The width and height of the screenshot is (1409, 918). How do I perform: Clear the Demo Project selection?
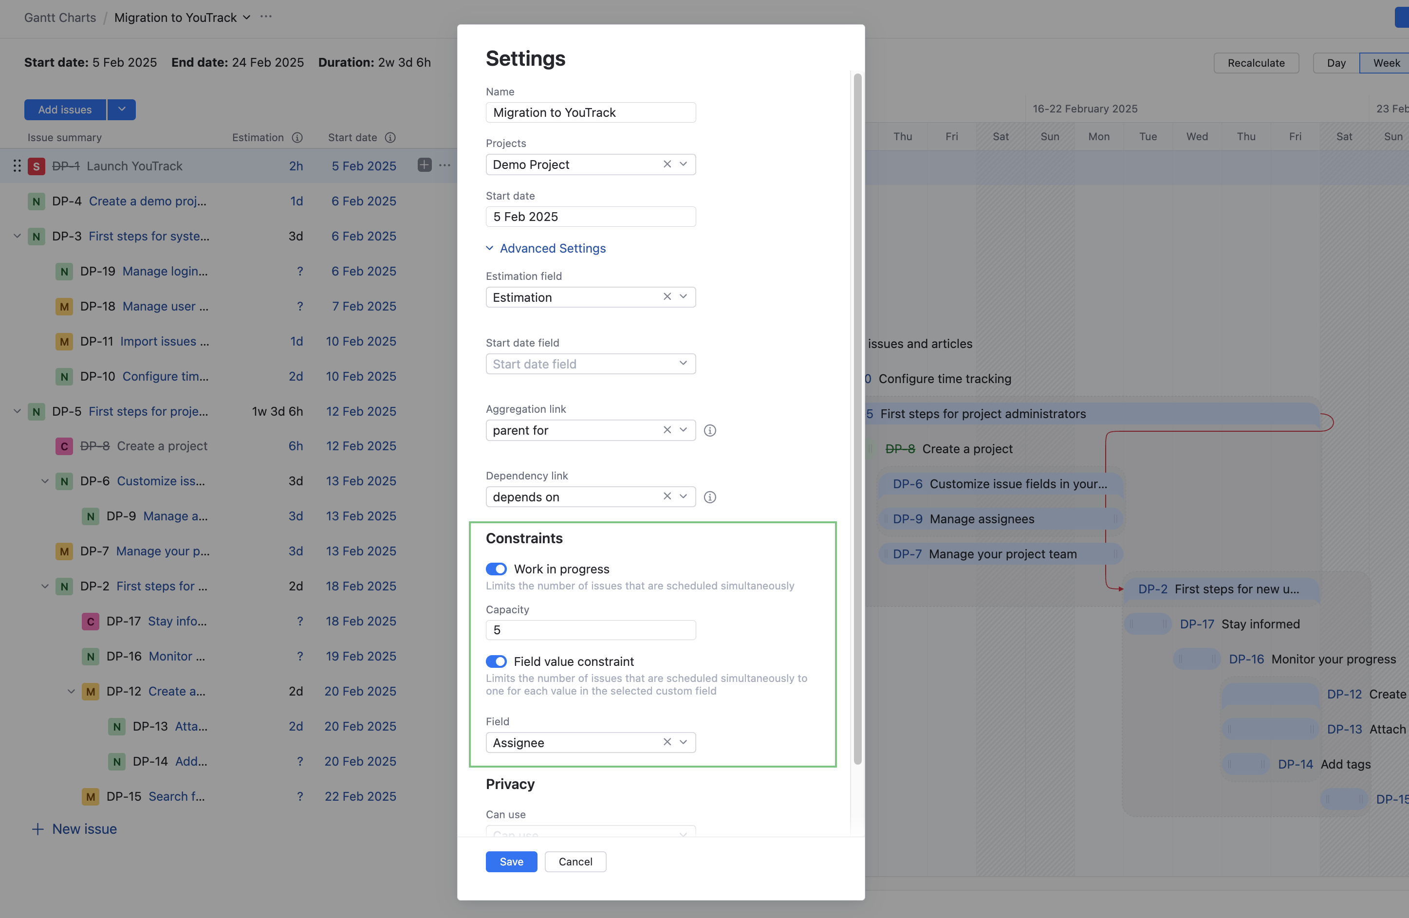(667, 164)
